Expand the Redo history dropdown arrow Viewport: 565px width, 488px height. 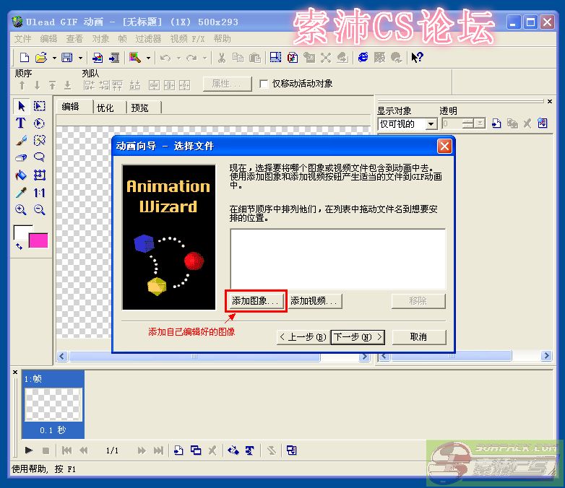[x=204, y=58]
